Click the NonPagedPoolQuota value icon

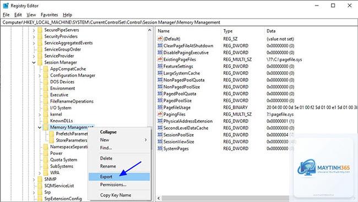[160, 80]
